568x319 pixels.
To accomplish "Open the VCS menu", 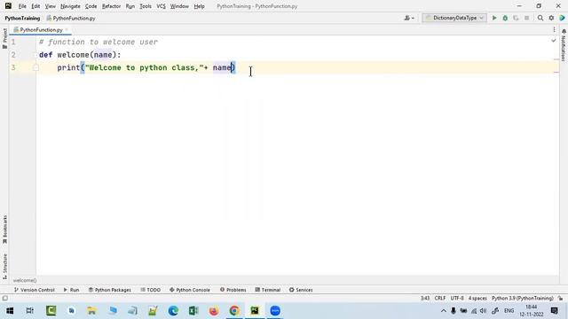I will (x=161, y=6).
